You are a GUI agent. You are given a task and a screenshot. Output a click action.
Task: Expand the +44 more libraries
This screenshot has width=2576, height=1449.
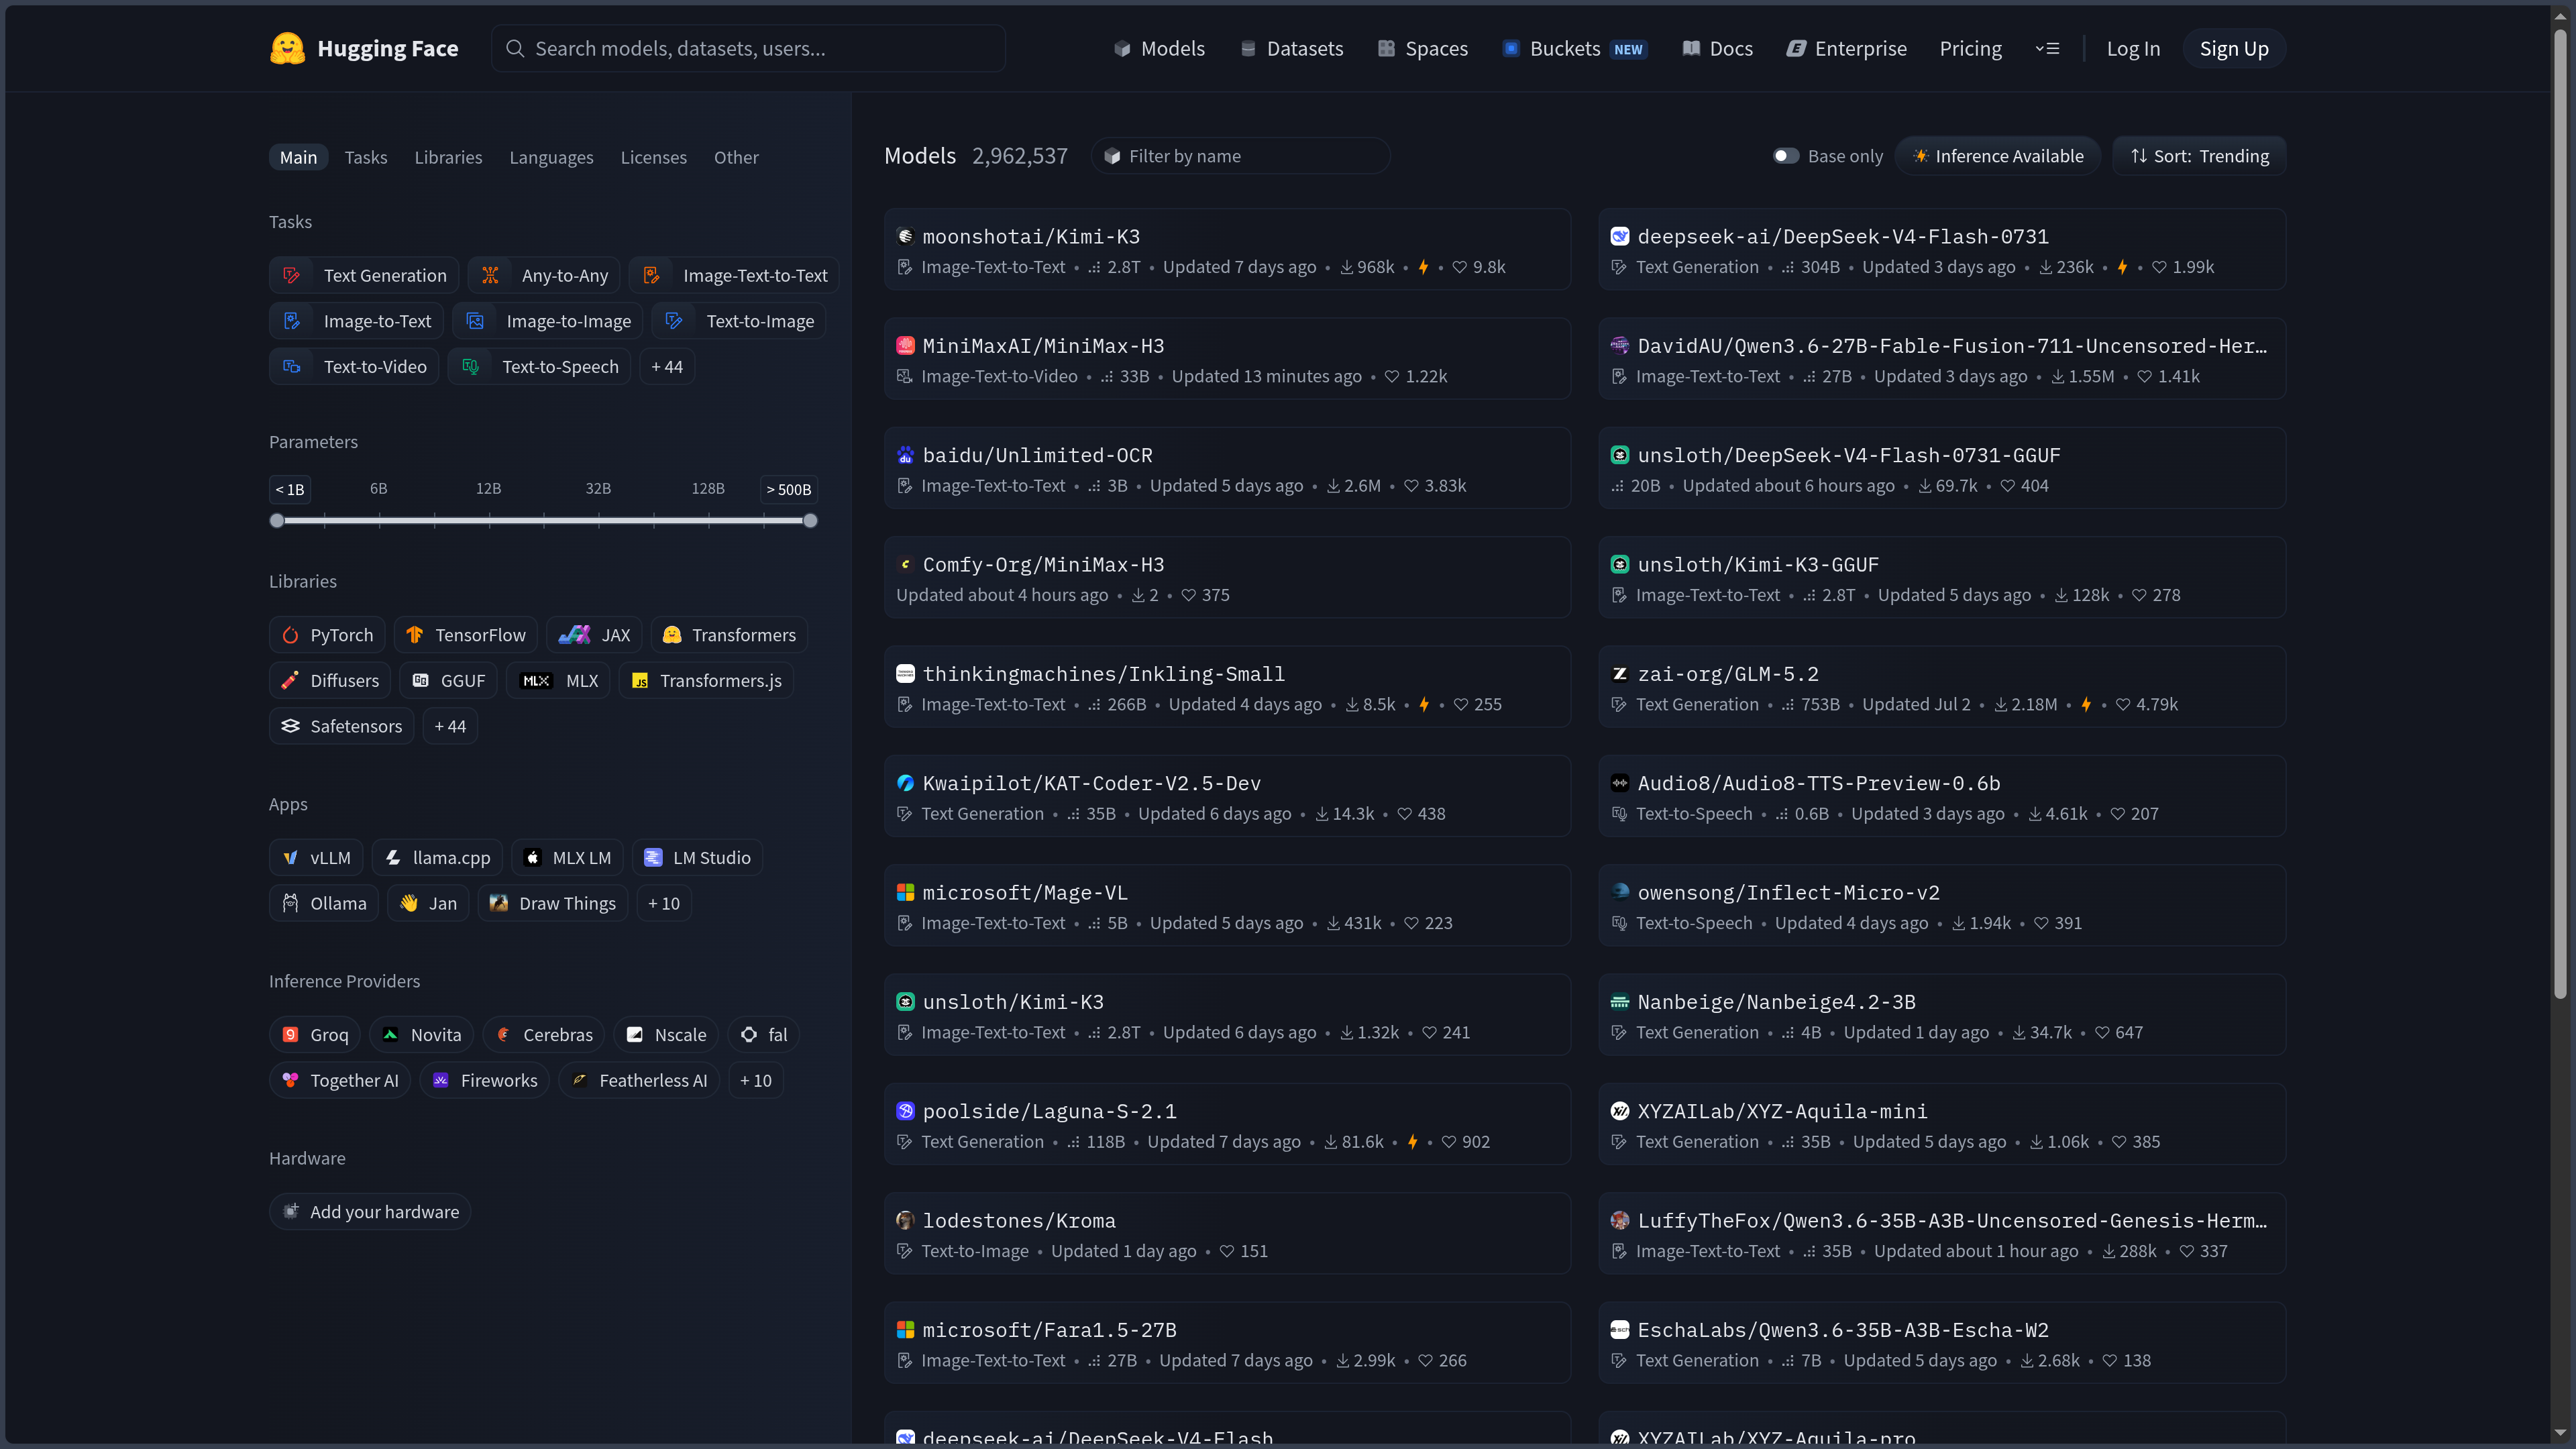click(x=450, y=726)
